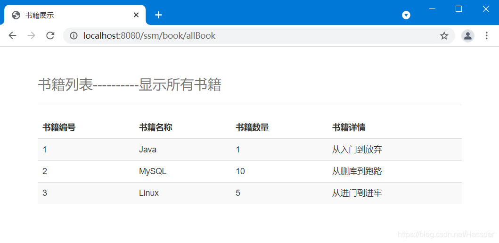This screenshot has height=243, width=499.
Task: Click the 从入门到放弃 detail cell
Action: 357,150
